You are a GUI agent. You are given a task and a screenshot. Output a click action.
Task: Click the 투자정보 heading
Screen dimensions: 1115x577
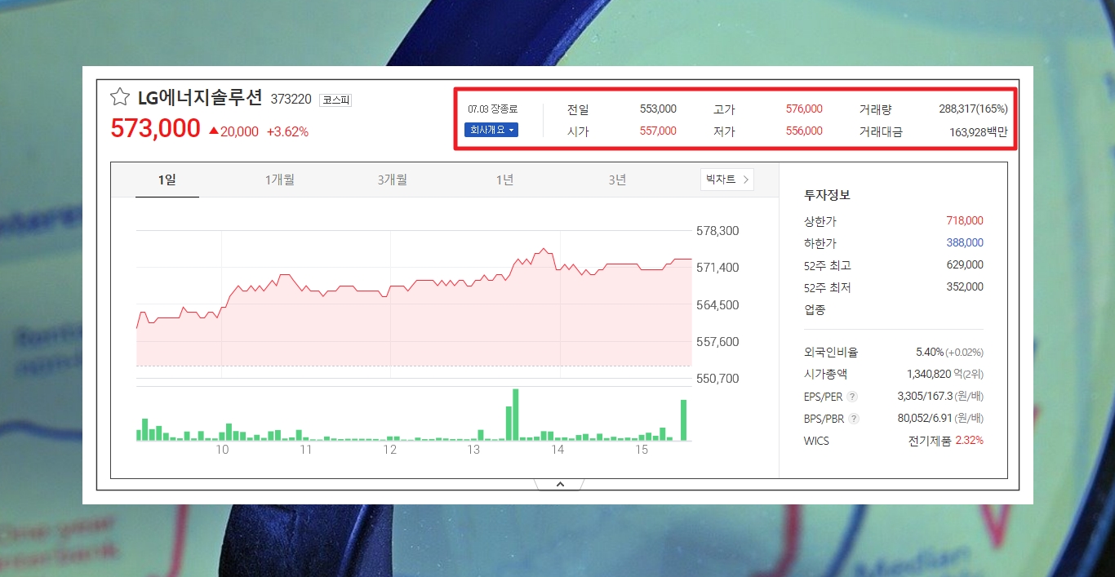click(x=827, y=195)
